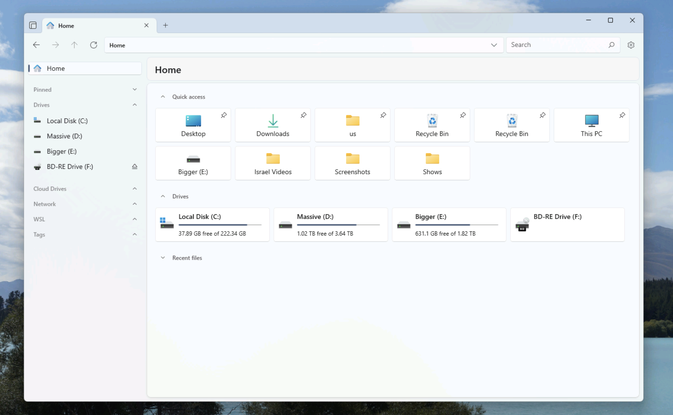Expand the Recent files section

click(163, 257)
